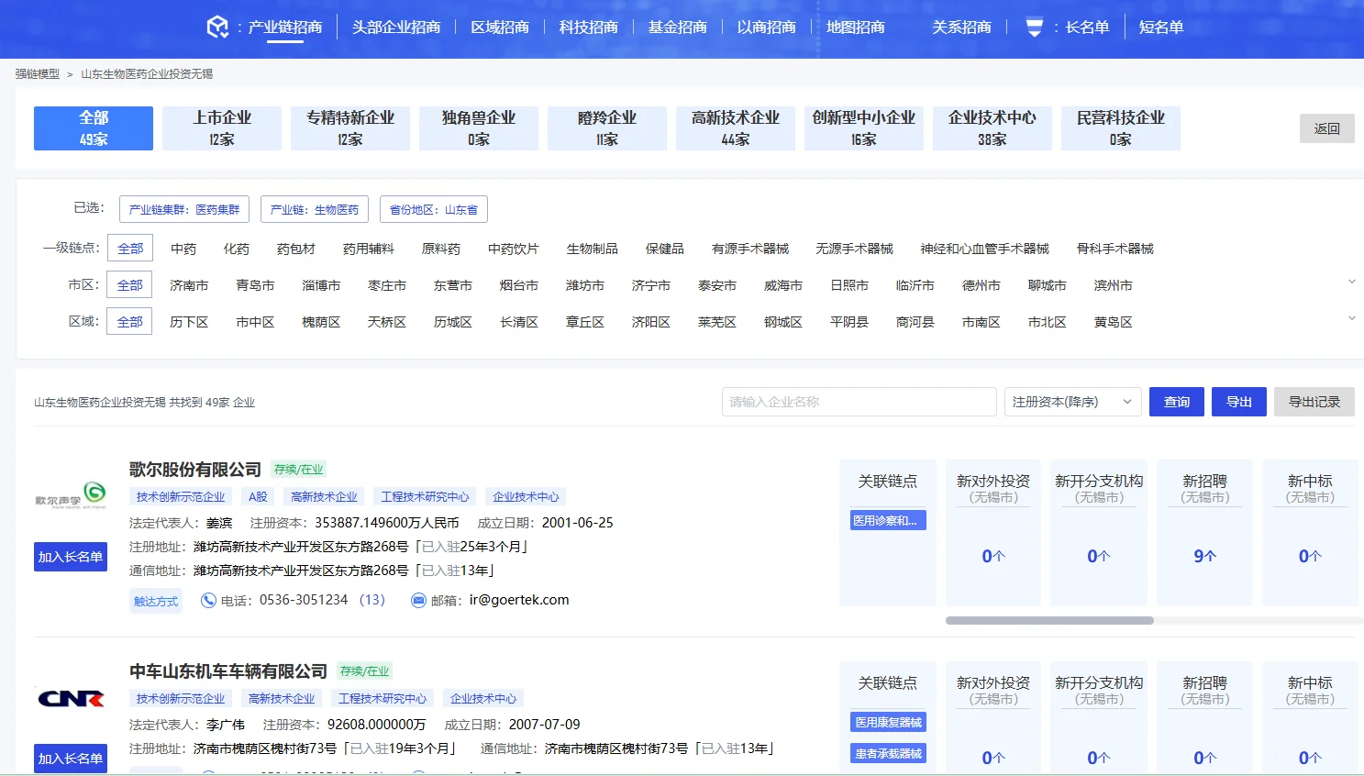
Task: Click the (13) phone count link
Action: coord(372,600)
